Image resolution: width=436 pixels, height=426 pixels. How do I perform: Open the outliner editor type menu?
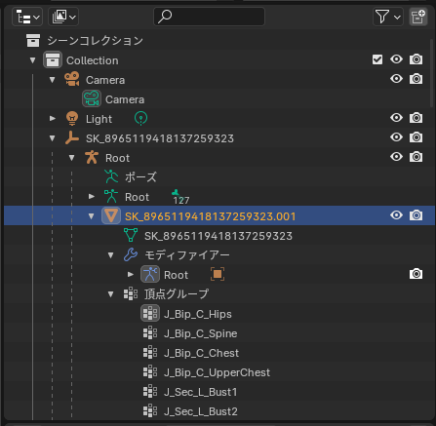coord(27,17)
